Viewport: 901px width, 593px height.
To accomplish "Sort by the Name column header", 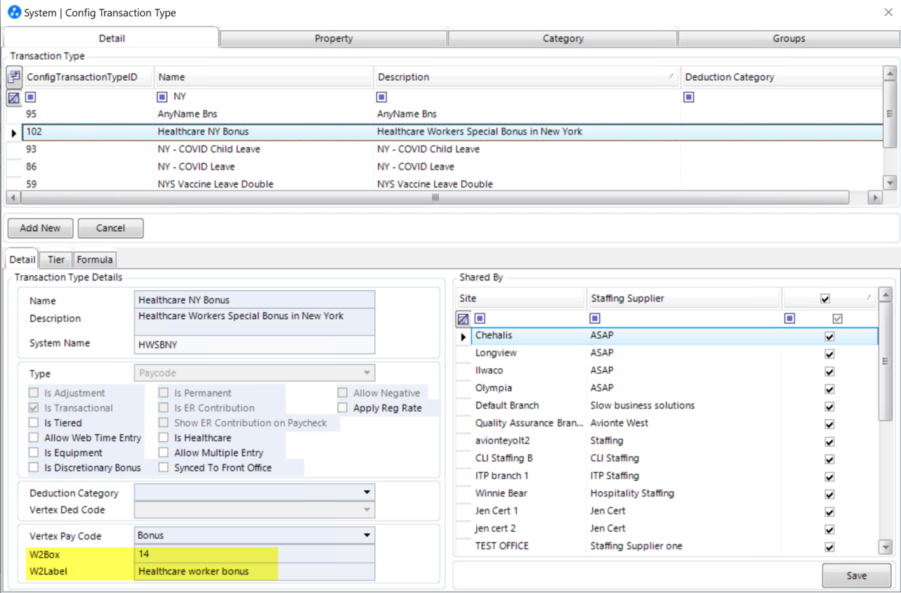I will point(263,77).
